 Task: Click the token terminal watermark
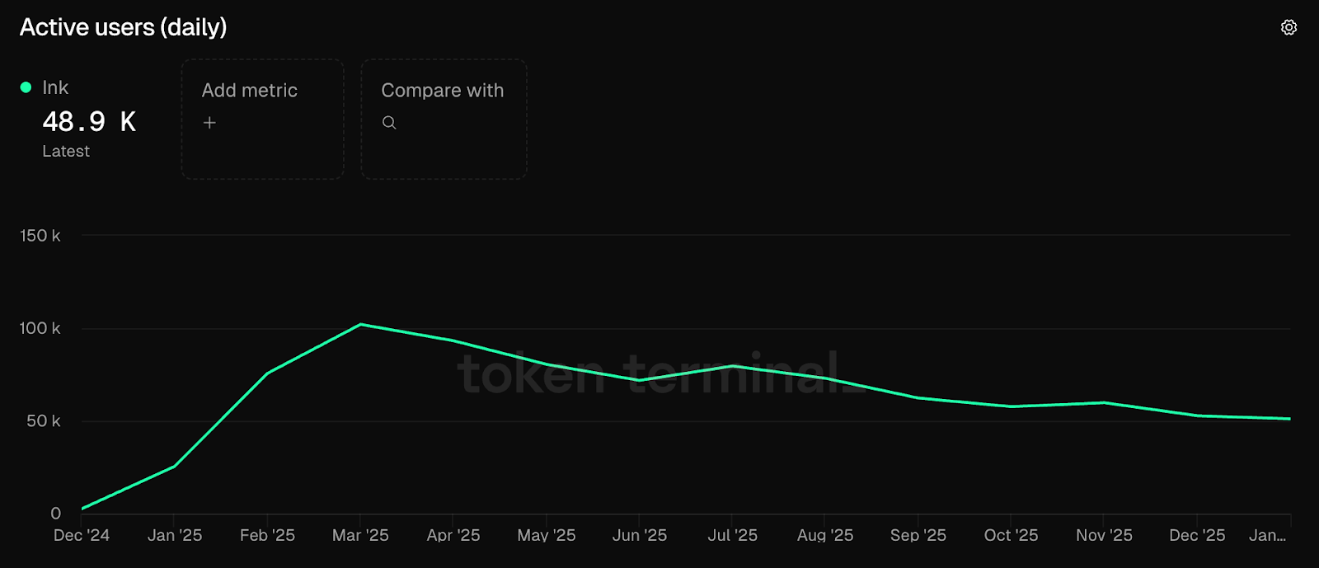648,373
